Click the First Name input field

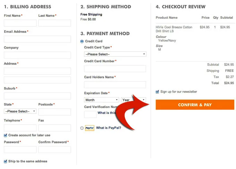(x=20, y=23)
